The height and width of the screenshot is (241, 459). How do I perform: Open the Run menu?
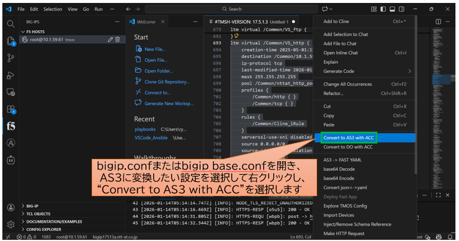coord(98,9)
